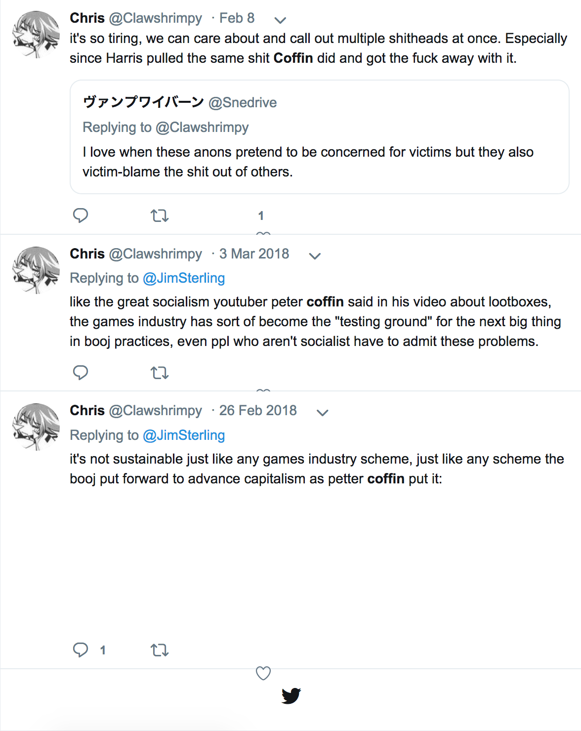Screen dimensions: 581x731
Task: Open the Feb 8 tweet options chevron
Action: click(280, 20)
